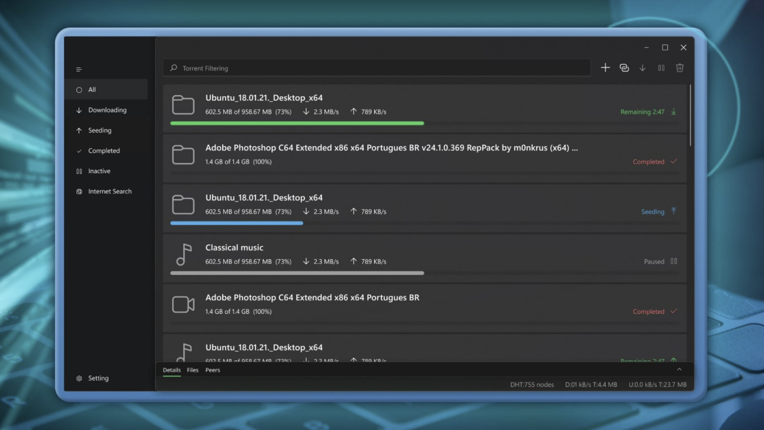
Task: Click the blue upload arrow beside Seeding
Action: click(674, 211)
